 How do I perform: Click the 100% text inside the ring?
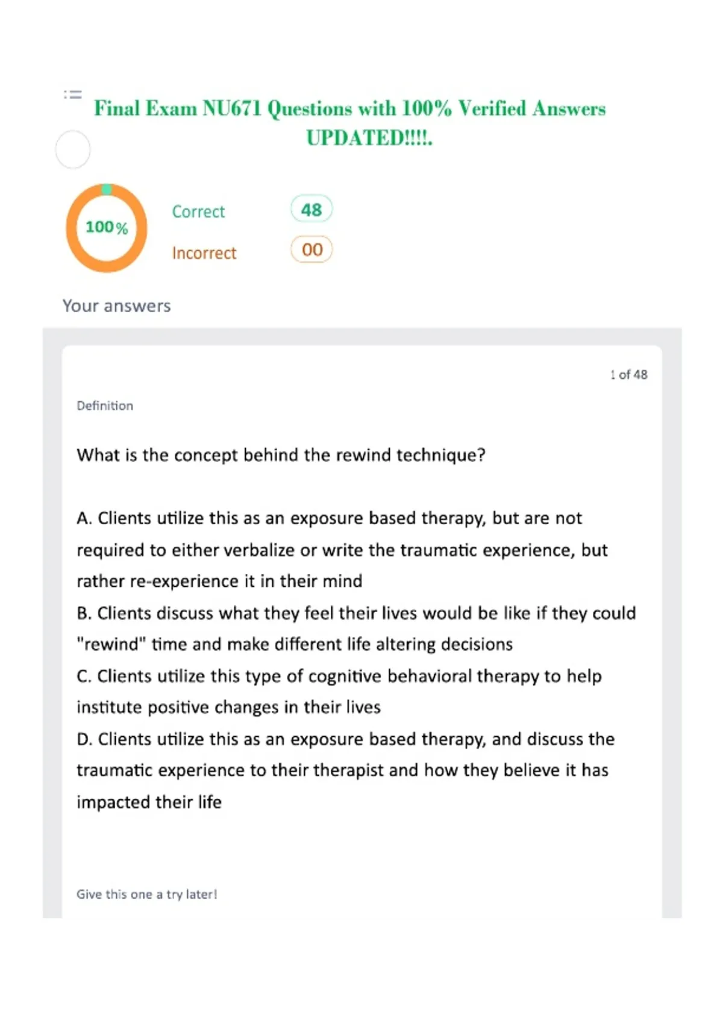(x=107, y=227)
